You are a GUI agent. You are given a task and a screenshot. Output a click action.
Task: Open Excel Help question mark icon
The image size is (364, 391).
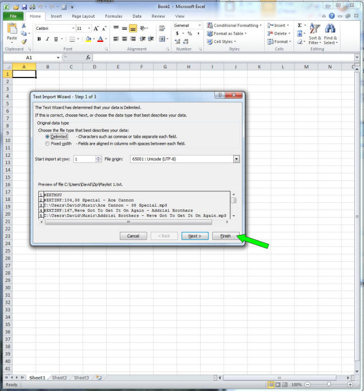pos(332,16)
